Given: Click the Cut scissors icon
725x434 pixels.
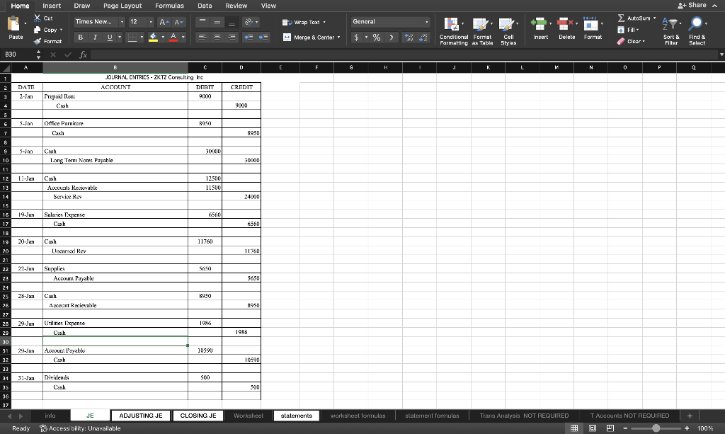Looking at the screenshot, I should [x=38, y=18].
